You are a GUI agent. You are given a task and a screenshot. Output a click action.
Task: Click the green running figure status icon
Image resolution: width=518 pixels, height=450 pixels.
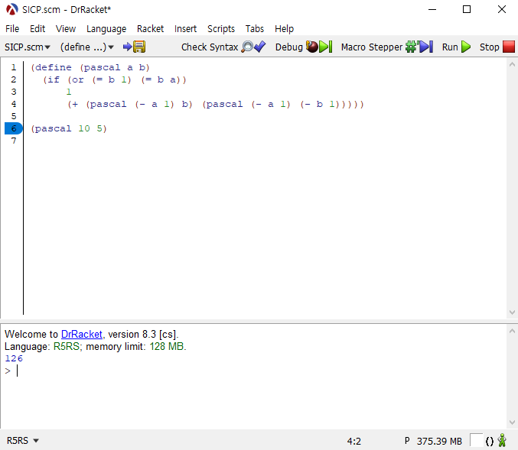click(x=502, y=441)
